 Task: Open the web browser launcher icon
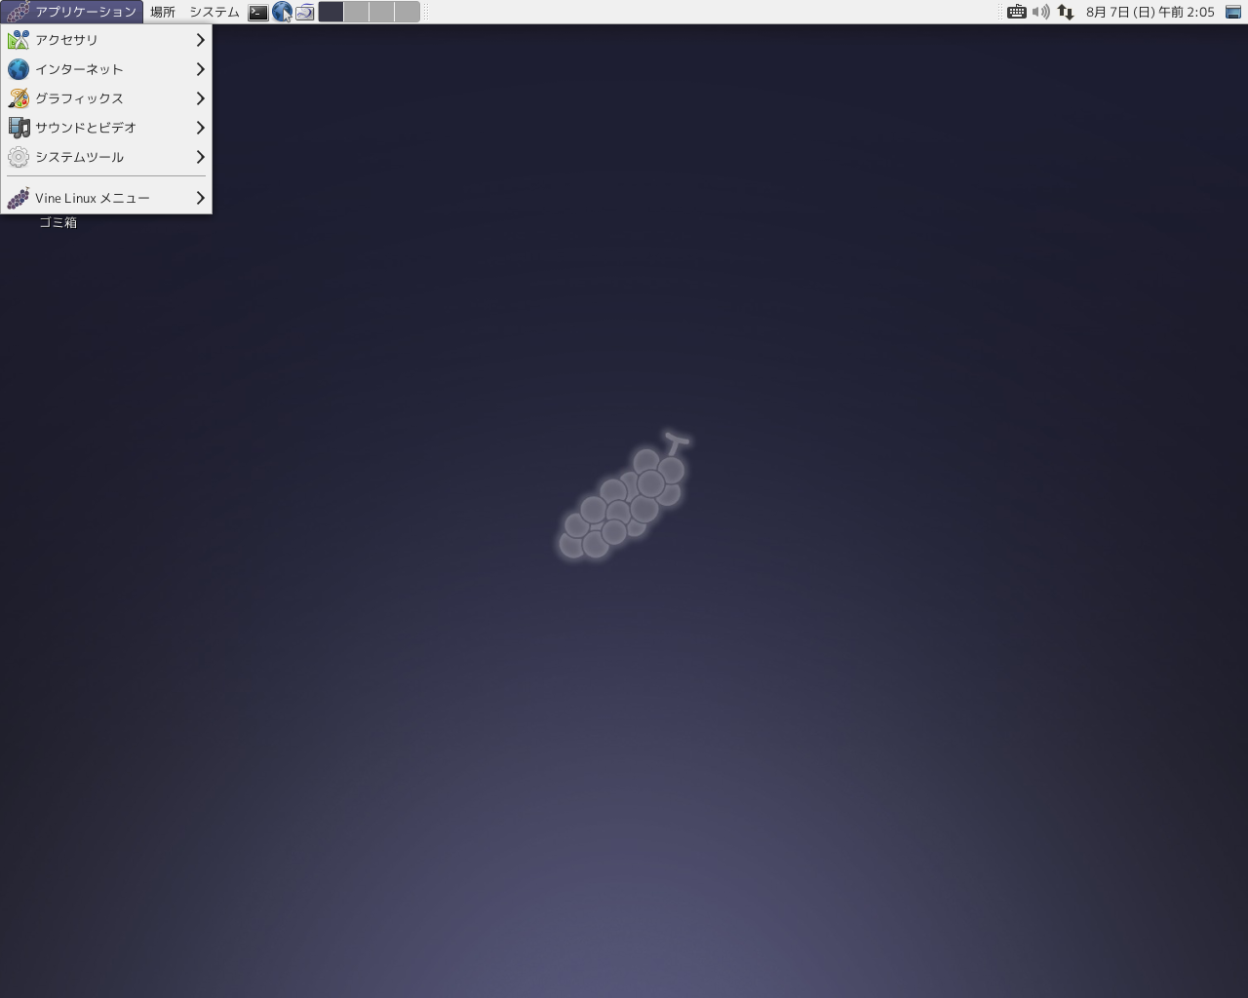pos(282,12)
